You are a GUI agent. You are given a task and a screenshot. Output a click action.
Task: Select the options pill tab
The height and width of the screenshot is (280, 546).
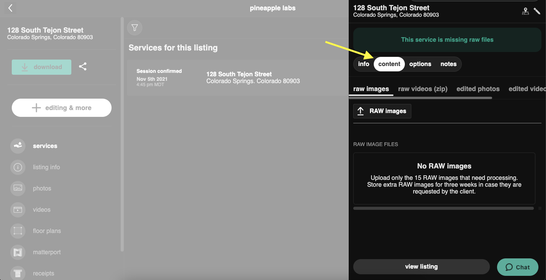(x=420, y=64)
